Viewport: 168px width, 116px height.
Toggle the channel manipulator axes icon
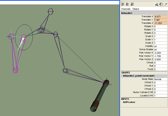pyautogui.click(x=156, y=4)
